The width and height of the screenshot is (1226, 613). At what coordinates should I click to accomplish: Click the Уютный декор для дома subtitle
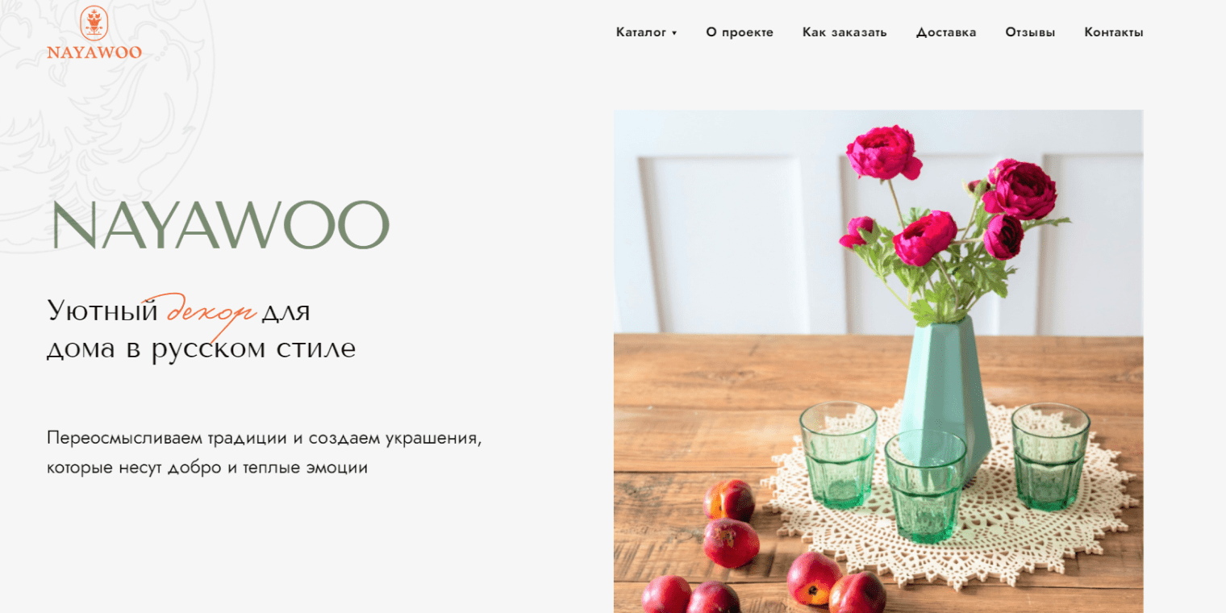pyautogui.click(x=202, y=330)
